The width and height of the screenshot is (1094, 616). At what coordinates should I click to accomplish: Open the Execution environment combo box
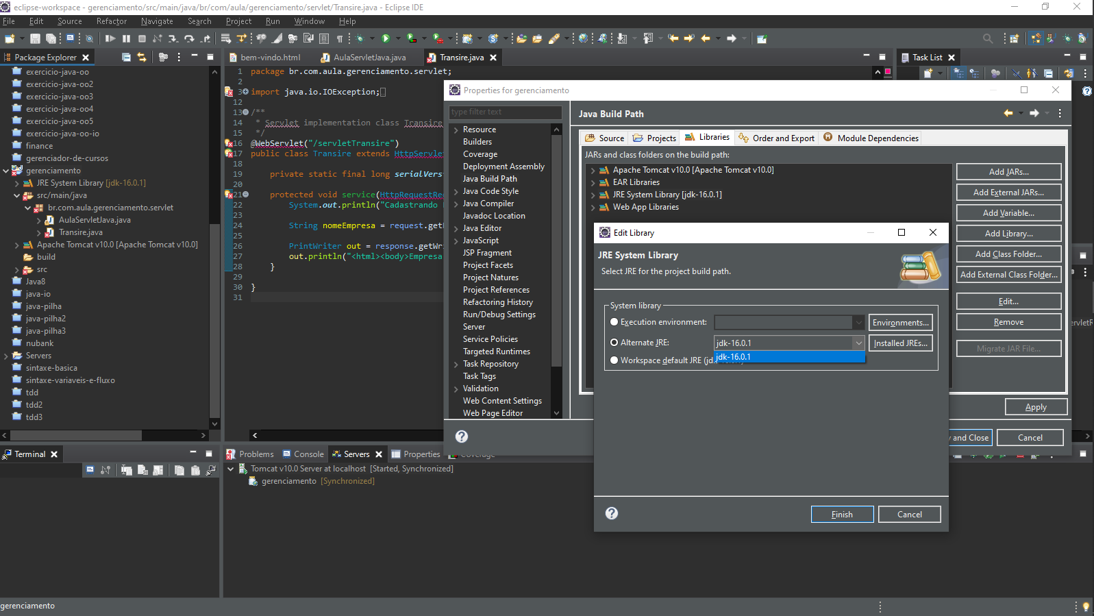789,322
